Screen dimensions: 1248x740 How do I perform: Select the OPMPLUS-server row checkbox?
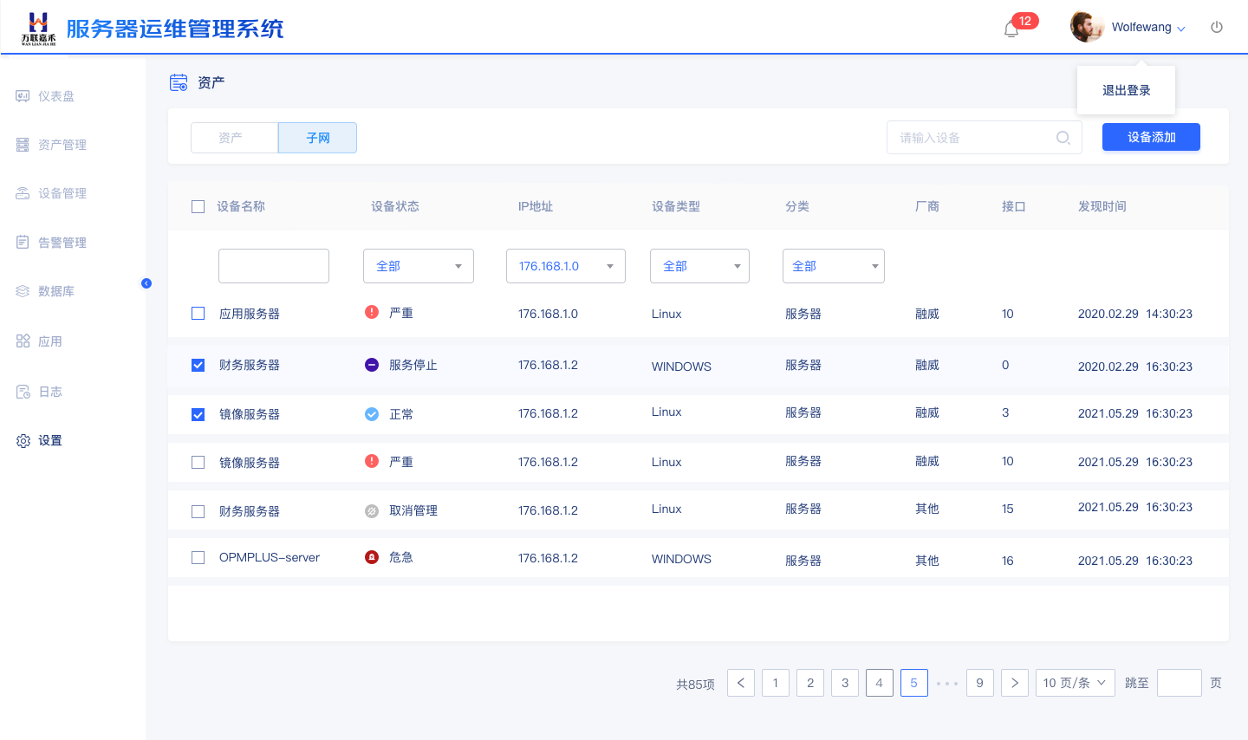tap(198, 558)
